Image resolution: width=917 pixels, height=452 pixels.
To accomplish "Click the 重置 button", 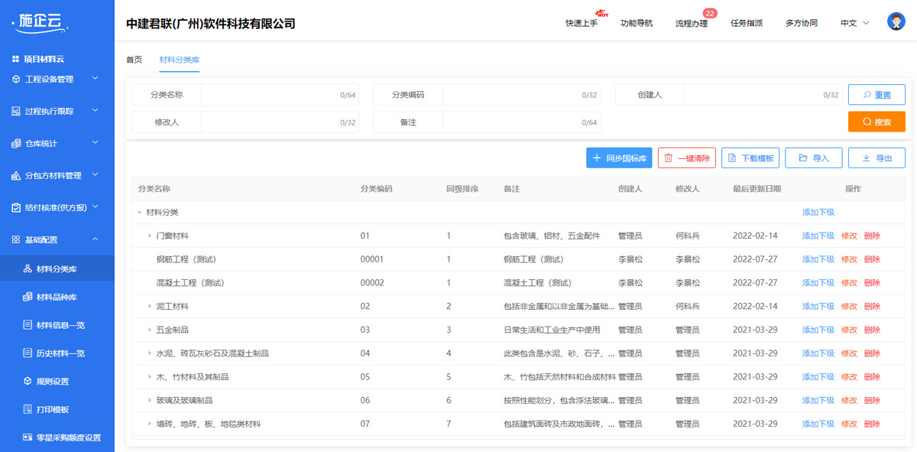I will (x=876, y=95).
